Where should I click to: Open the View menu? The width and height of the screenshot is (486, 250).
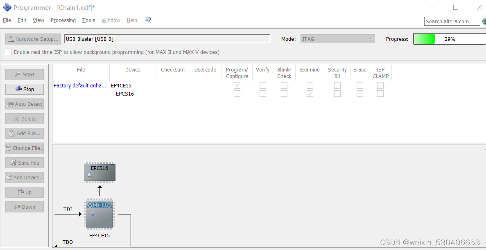tap(38, 20)
